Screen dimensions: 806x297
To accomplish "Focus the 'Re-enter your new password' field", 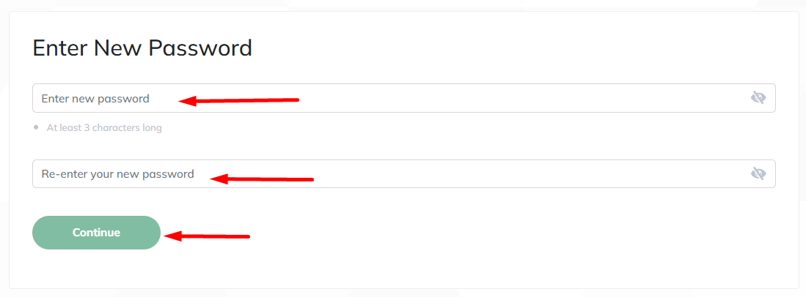I will (403, 174).
